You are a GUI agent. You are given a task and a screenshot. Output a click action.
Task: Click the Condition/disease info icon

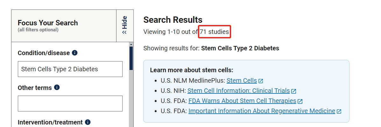point(75,53)
